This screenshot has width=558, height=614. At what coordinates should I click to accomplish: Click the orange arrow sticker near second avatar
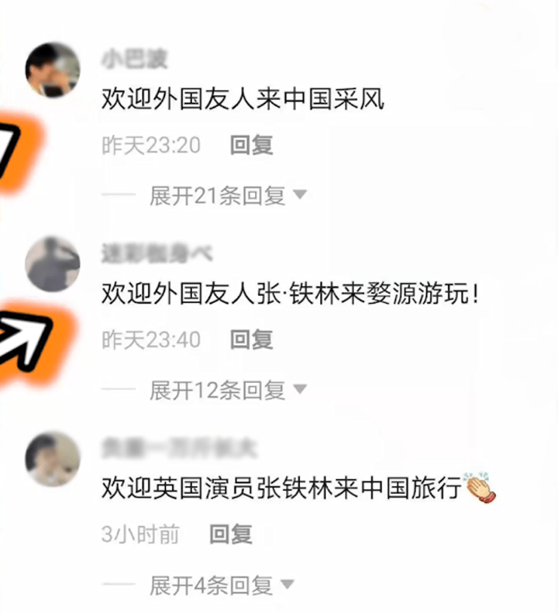click(x=33, y=343)
